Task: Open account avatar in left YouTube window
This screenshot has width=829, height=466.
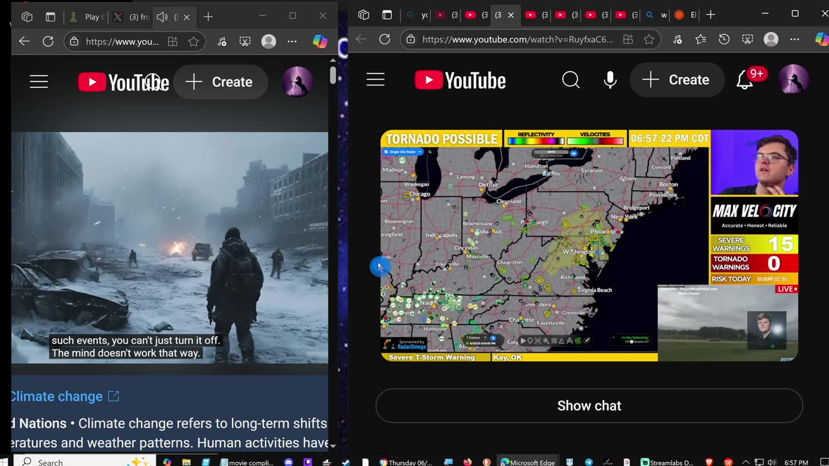Action: coord(298,82)
